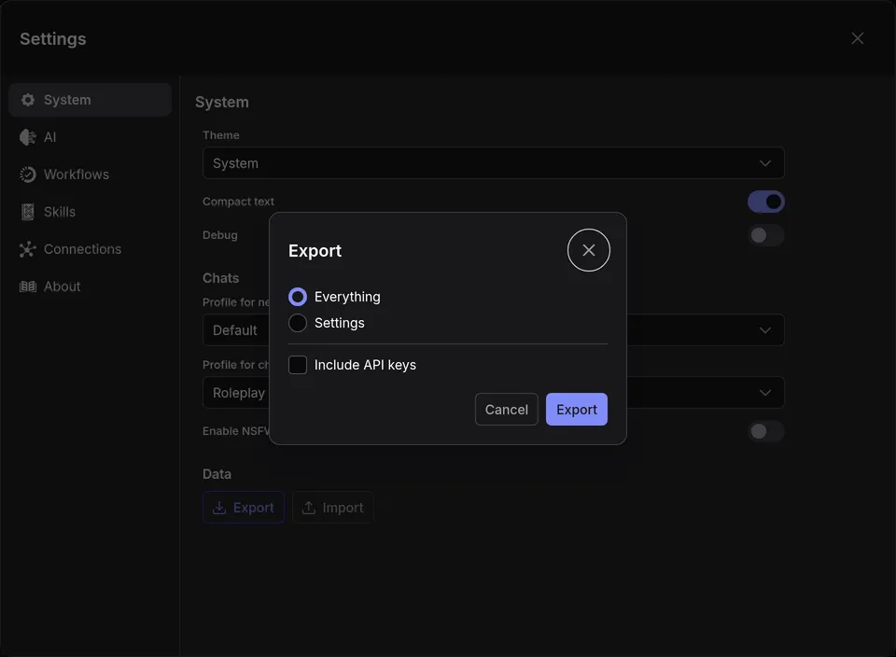896x657 pixels.
Task: Click the AI brain icon in sidebar
Action: tap(27, 137)
